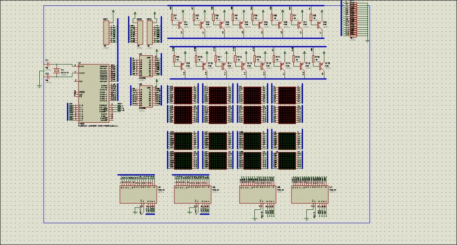Click the ground symbol left of the crystal
The width and height of the screenshot is (457, 245).
coord(39,86)
